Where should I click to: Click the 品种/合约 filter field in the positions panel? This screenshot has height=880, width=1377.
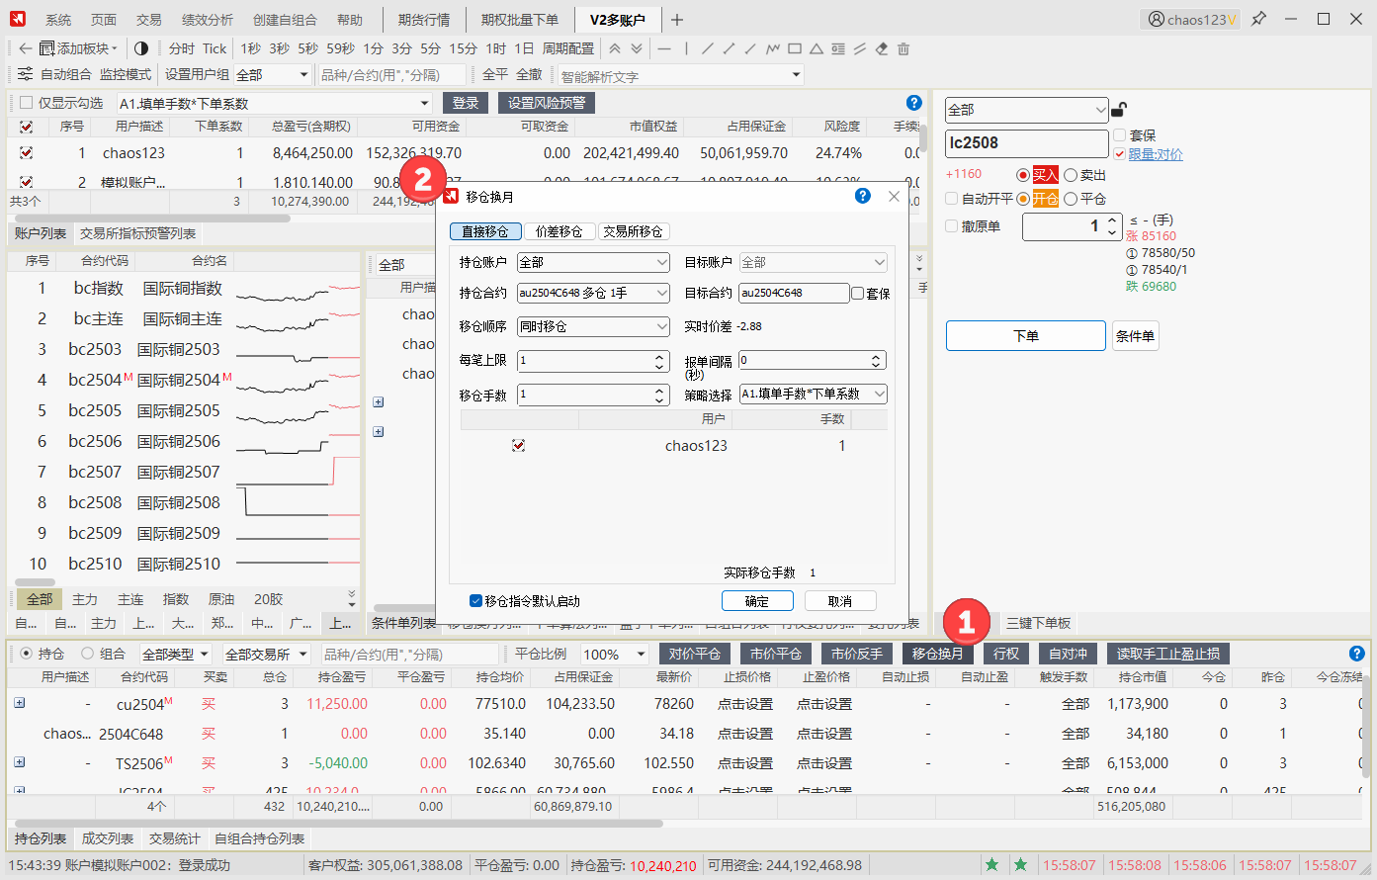click(410, 655)
